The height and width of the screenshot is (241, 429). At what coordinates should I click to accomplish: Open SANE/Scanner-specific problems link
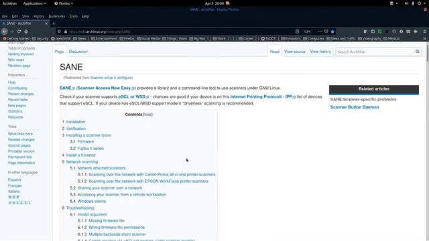(x=363, y=99)
